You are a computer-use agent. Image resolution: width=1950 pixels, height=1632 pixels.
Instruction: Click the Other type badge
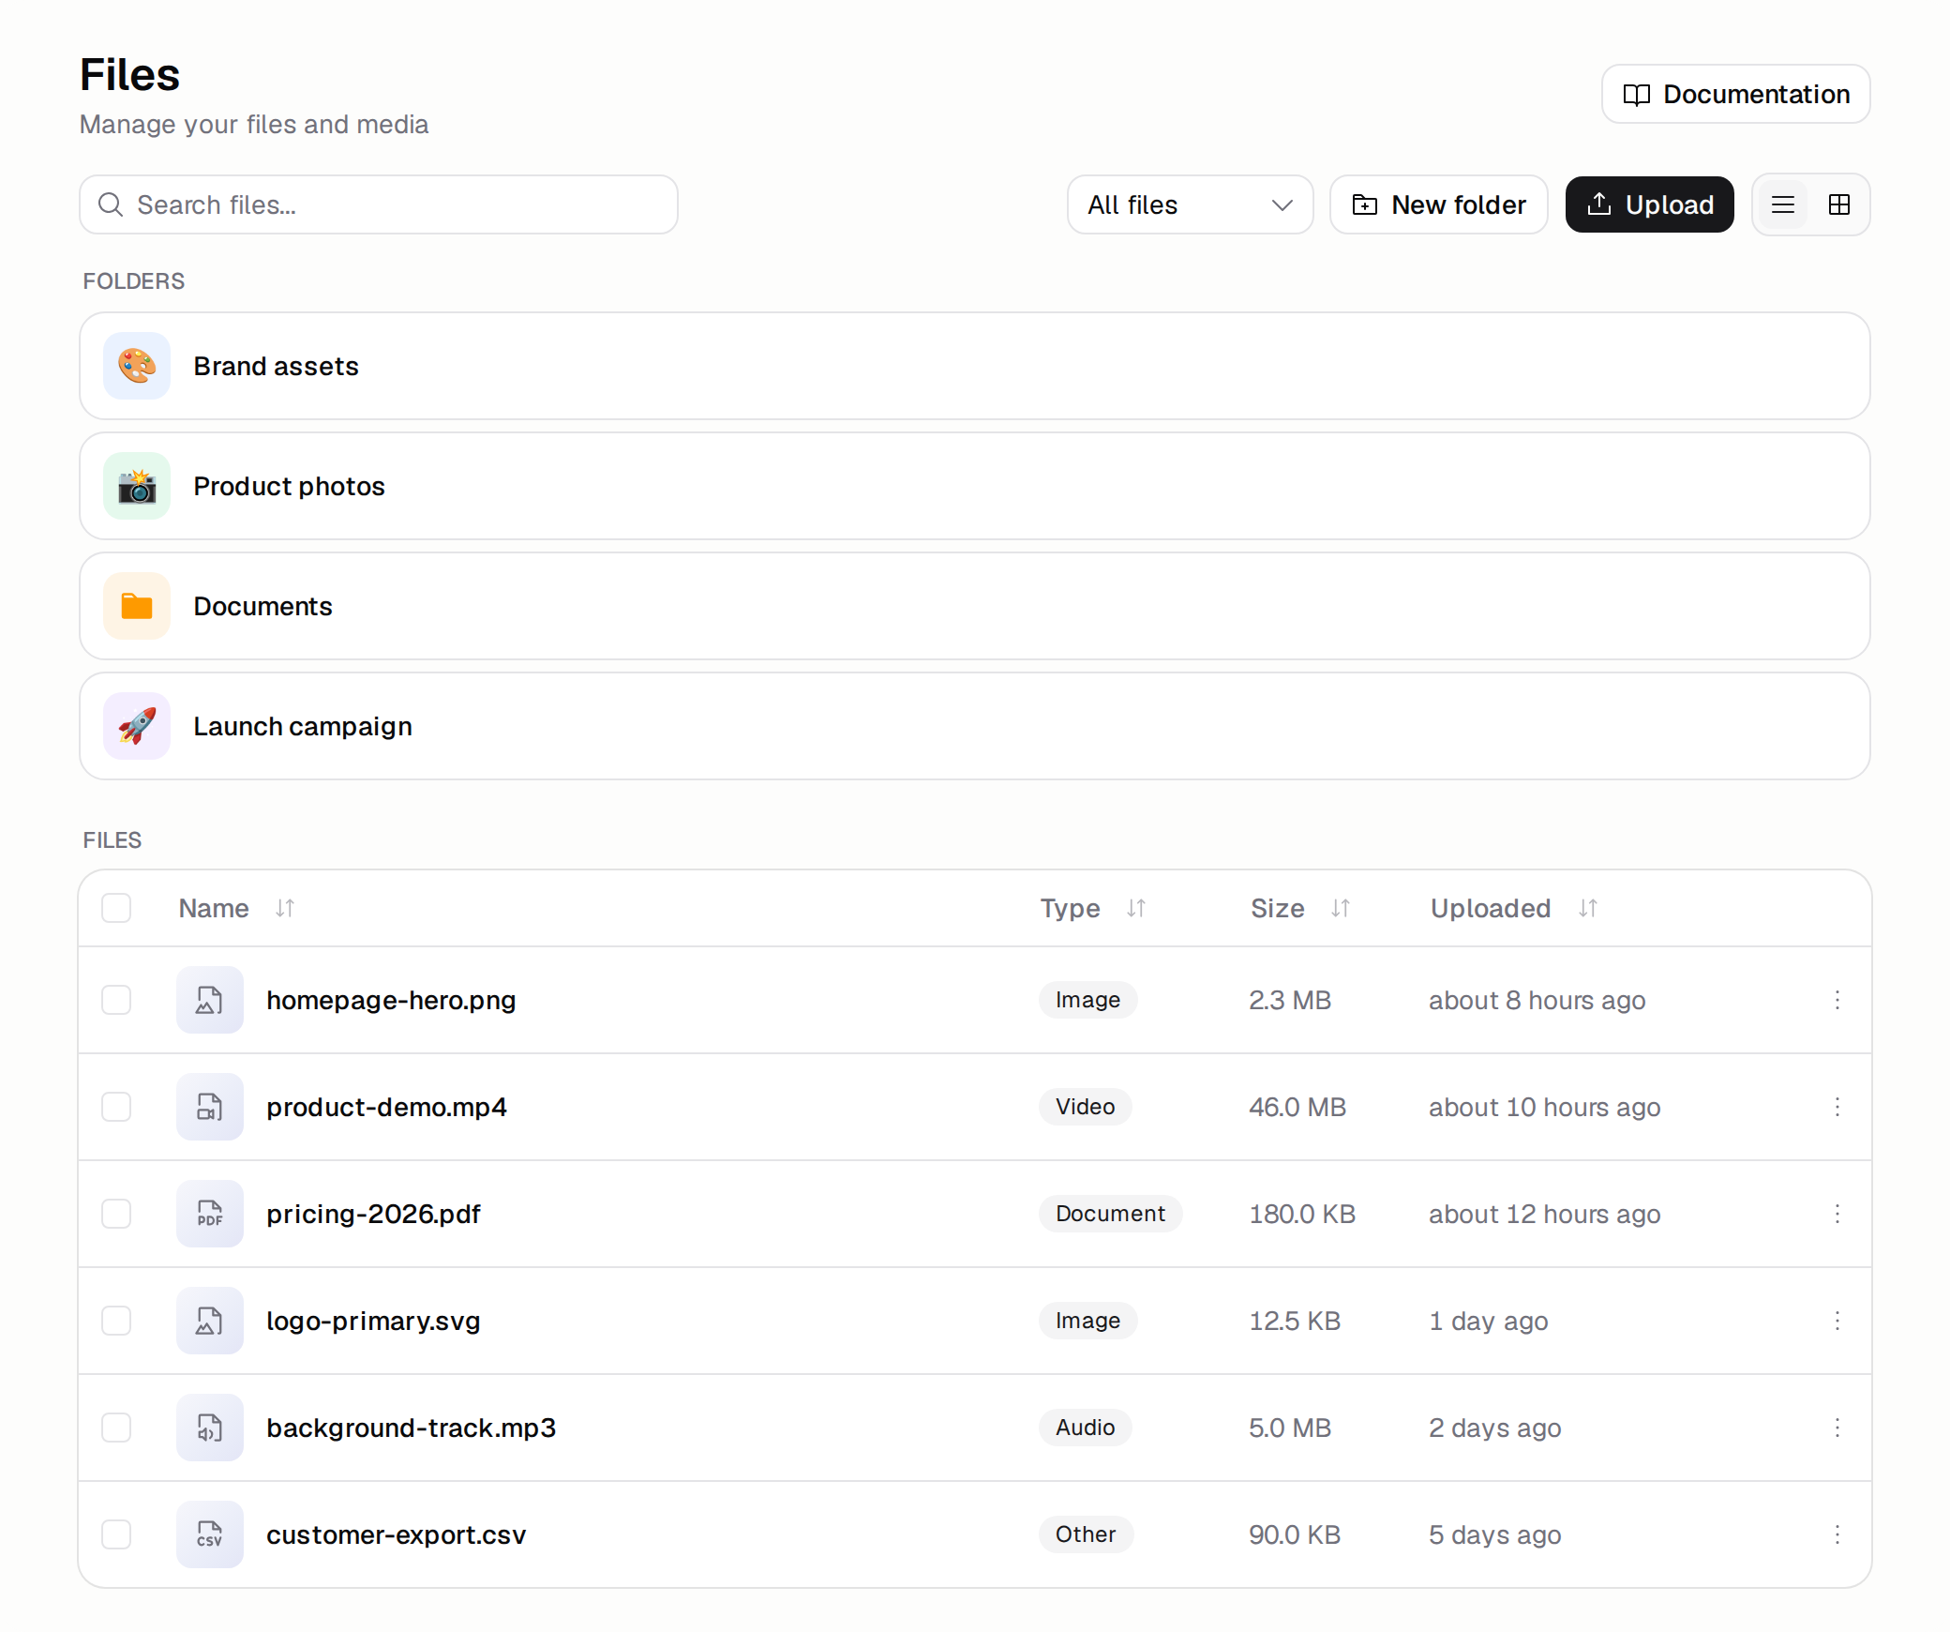pos(1086,1534)
